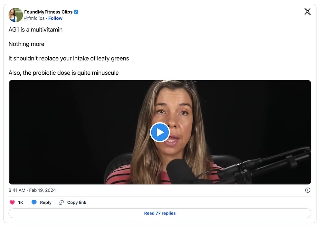Open the @fmfclips handle link
322x227 pixels.
click(34, 18)
